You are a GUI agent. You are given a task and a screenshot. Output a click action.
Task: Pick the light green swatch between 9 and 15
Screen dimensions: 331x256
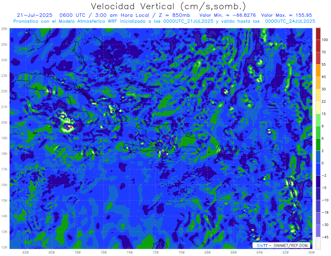318,120
